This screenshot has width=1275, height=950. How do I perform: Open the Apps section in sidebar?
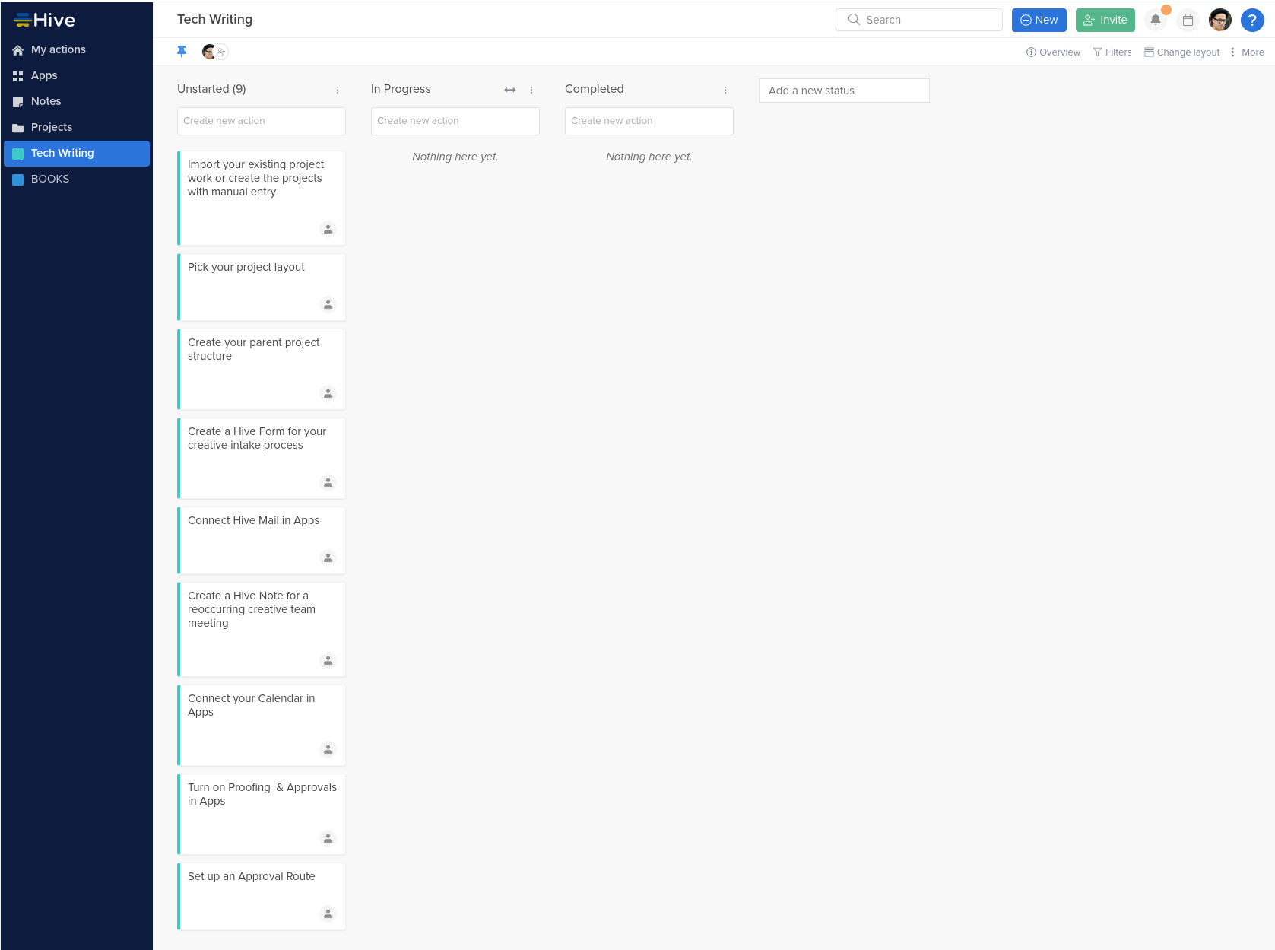(43, 75)
